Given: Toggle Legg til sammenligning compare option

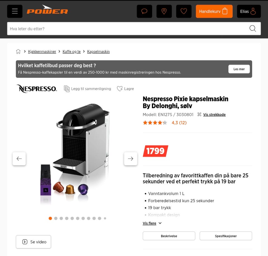Looking at the screenshot, I should [x=87, y=89].
